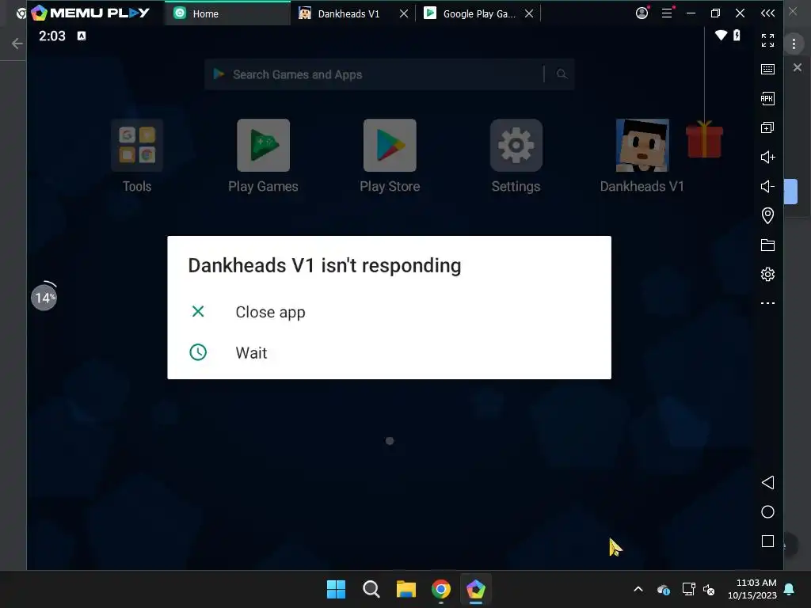
Task: Launch the Play Games app
Action: click(x=263, y=146)
